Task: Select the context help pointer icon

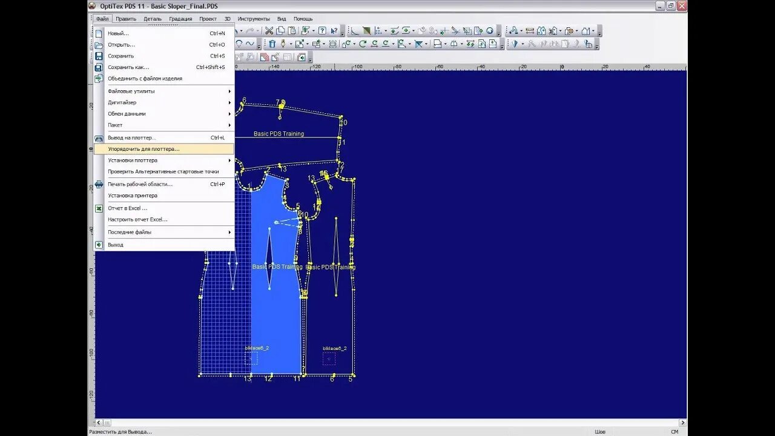Action: [334, 31]
